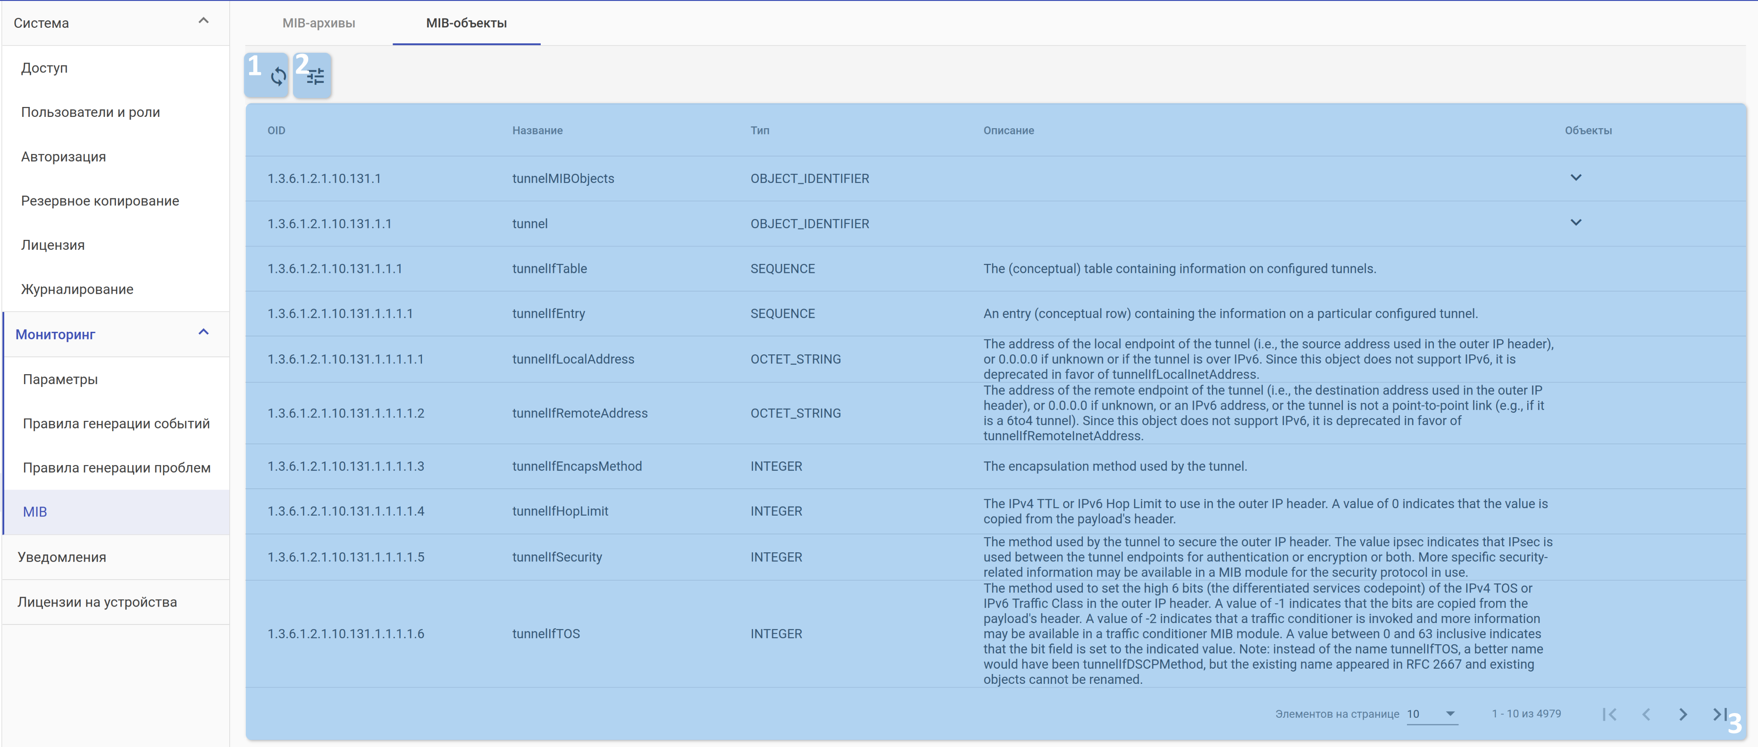Expand objects of tunnelMIBObjects row
Image resolution: width=1758 pixels, height=747 pixels.
1575,178
